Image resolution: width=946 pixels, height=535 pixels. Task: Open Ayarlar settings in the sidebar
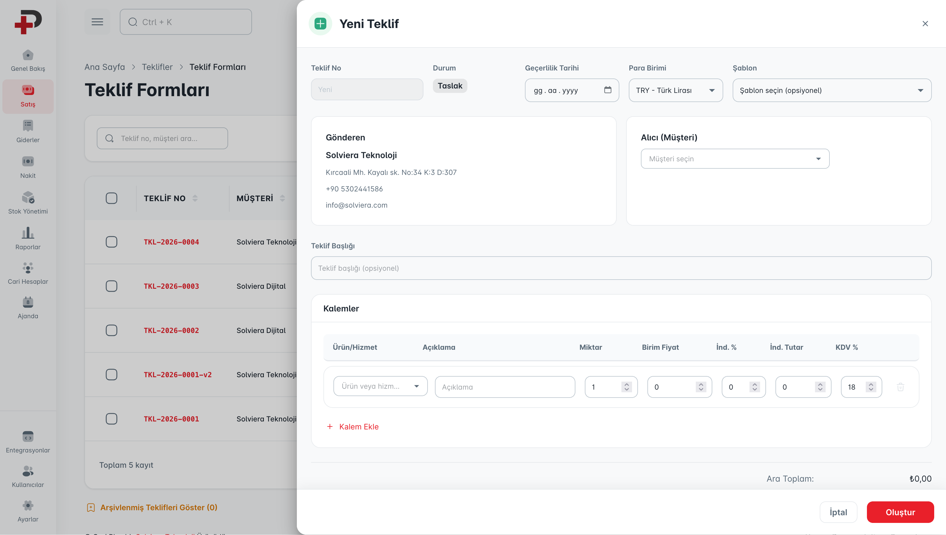coord(28,511)
